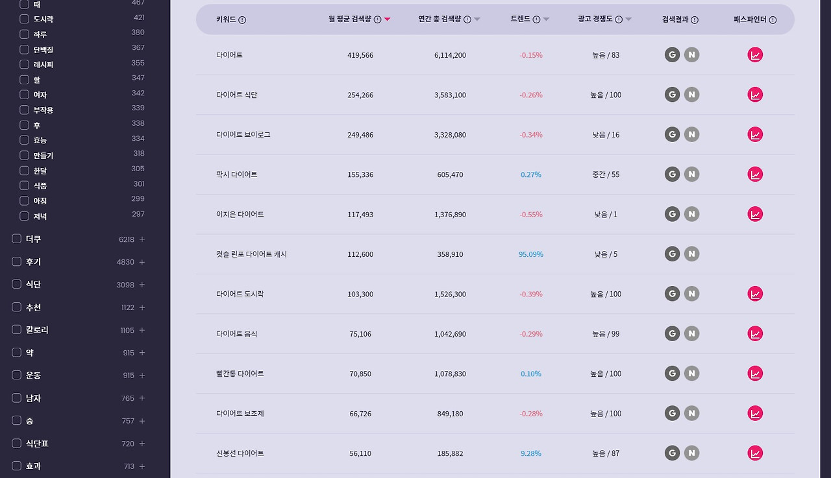This screenshot has width=831, height=478.
Task: Expand the 칼로리 group plus sign
Action: pos(142,330)
